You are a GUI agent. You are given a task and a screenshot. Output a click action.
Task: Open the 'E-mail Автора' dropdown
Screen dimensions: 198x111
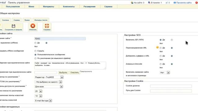[43, 101]
